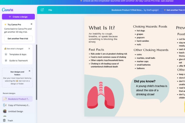Click the Copy of Pulmonary design thumbnail
This screenshot has width=185, height=123.
[x=5, y=105]
